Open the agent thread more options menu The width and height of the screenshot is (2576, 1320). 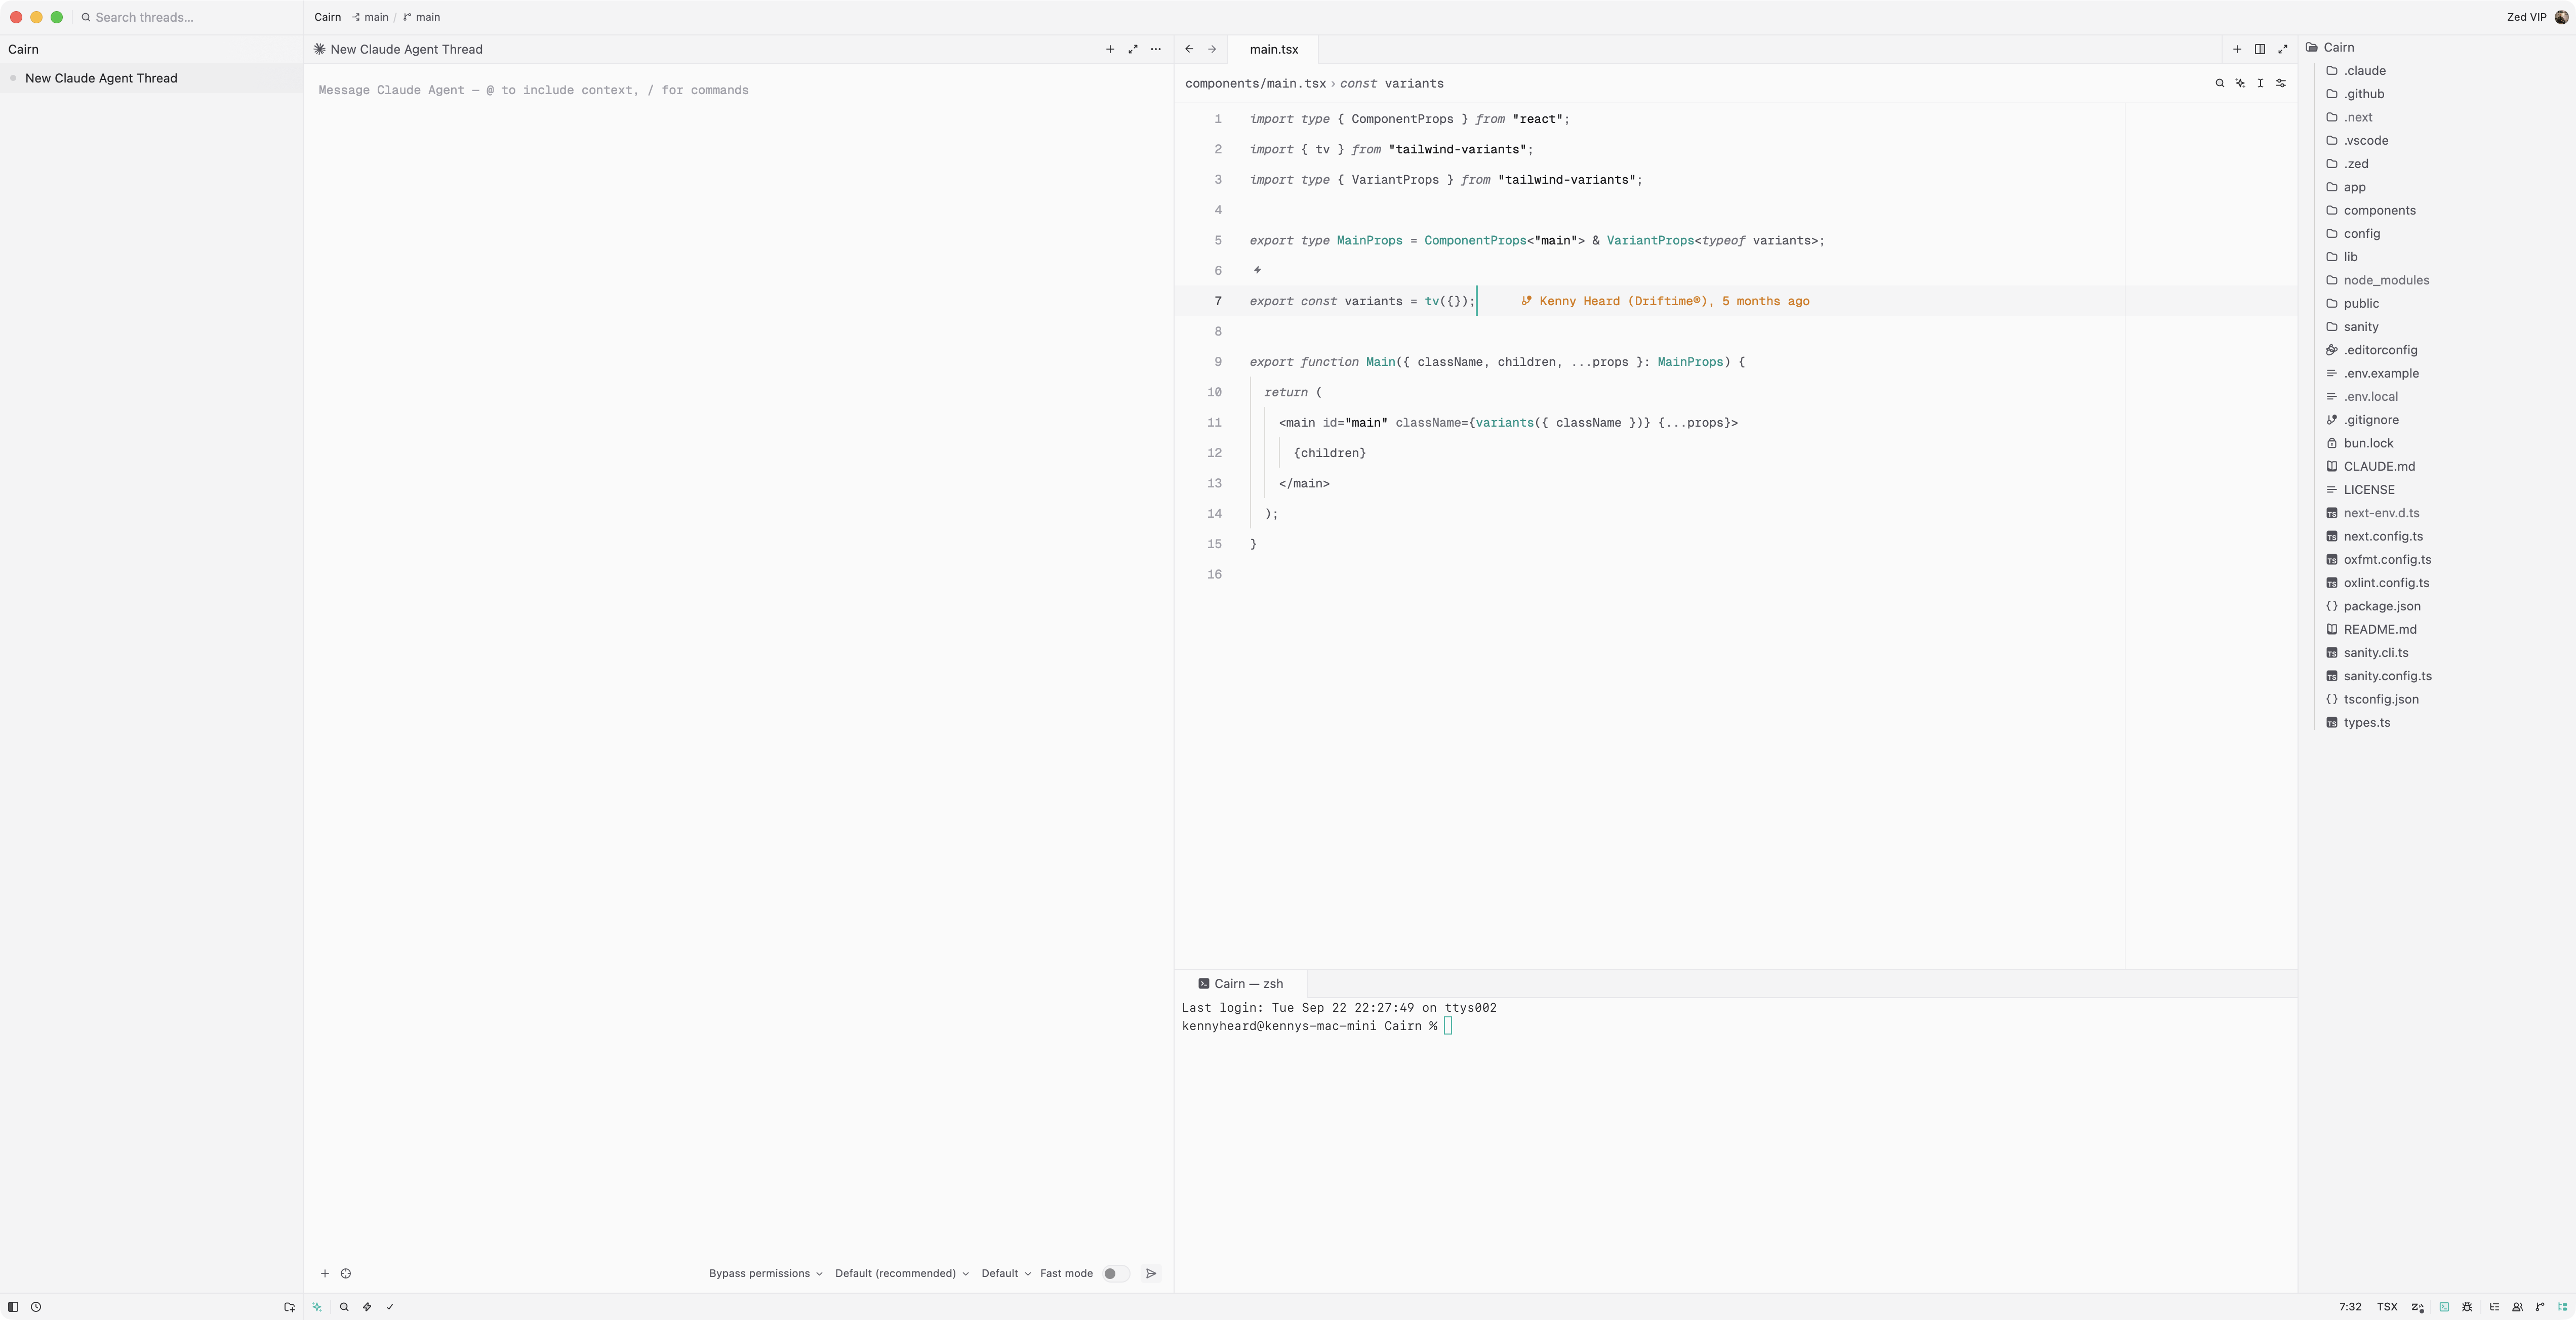coord(1156,49)
